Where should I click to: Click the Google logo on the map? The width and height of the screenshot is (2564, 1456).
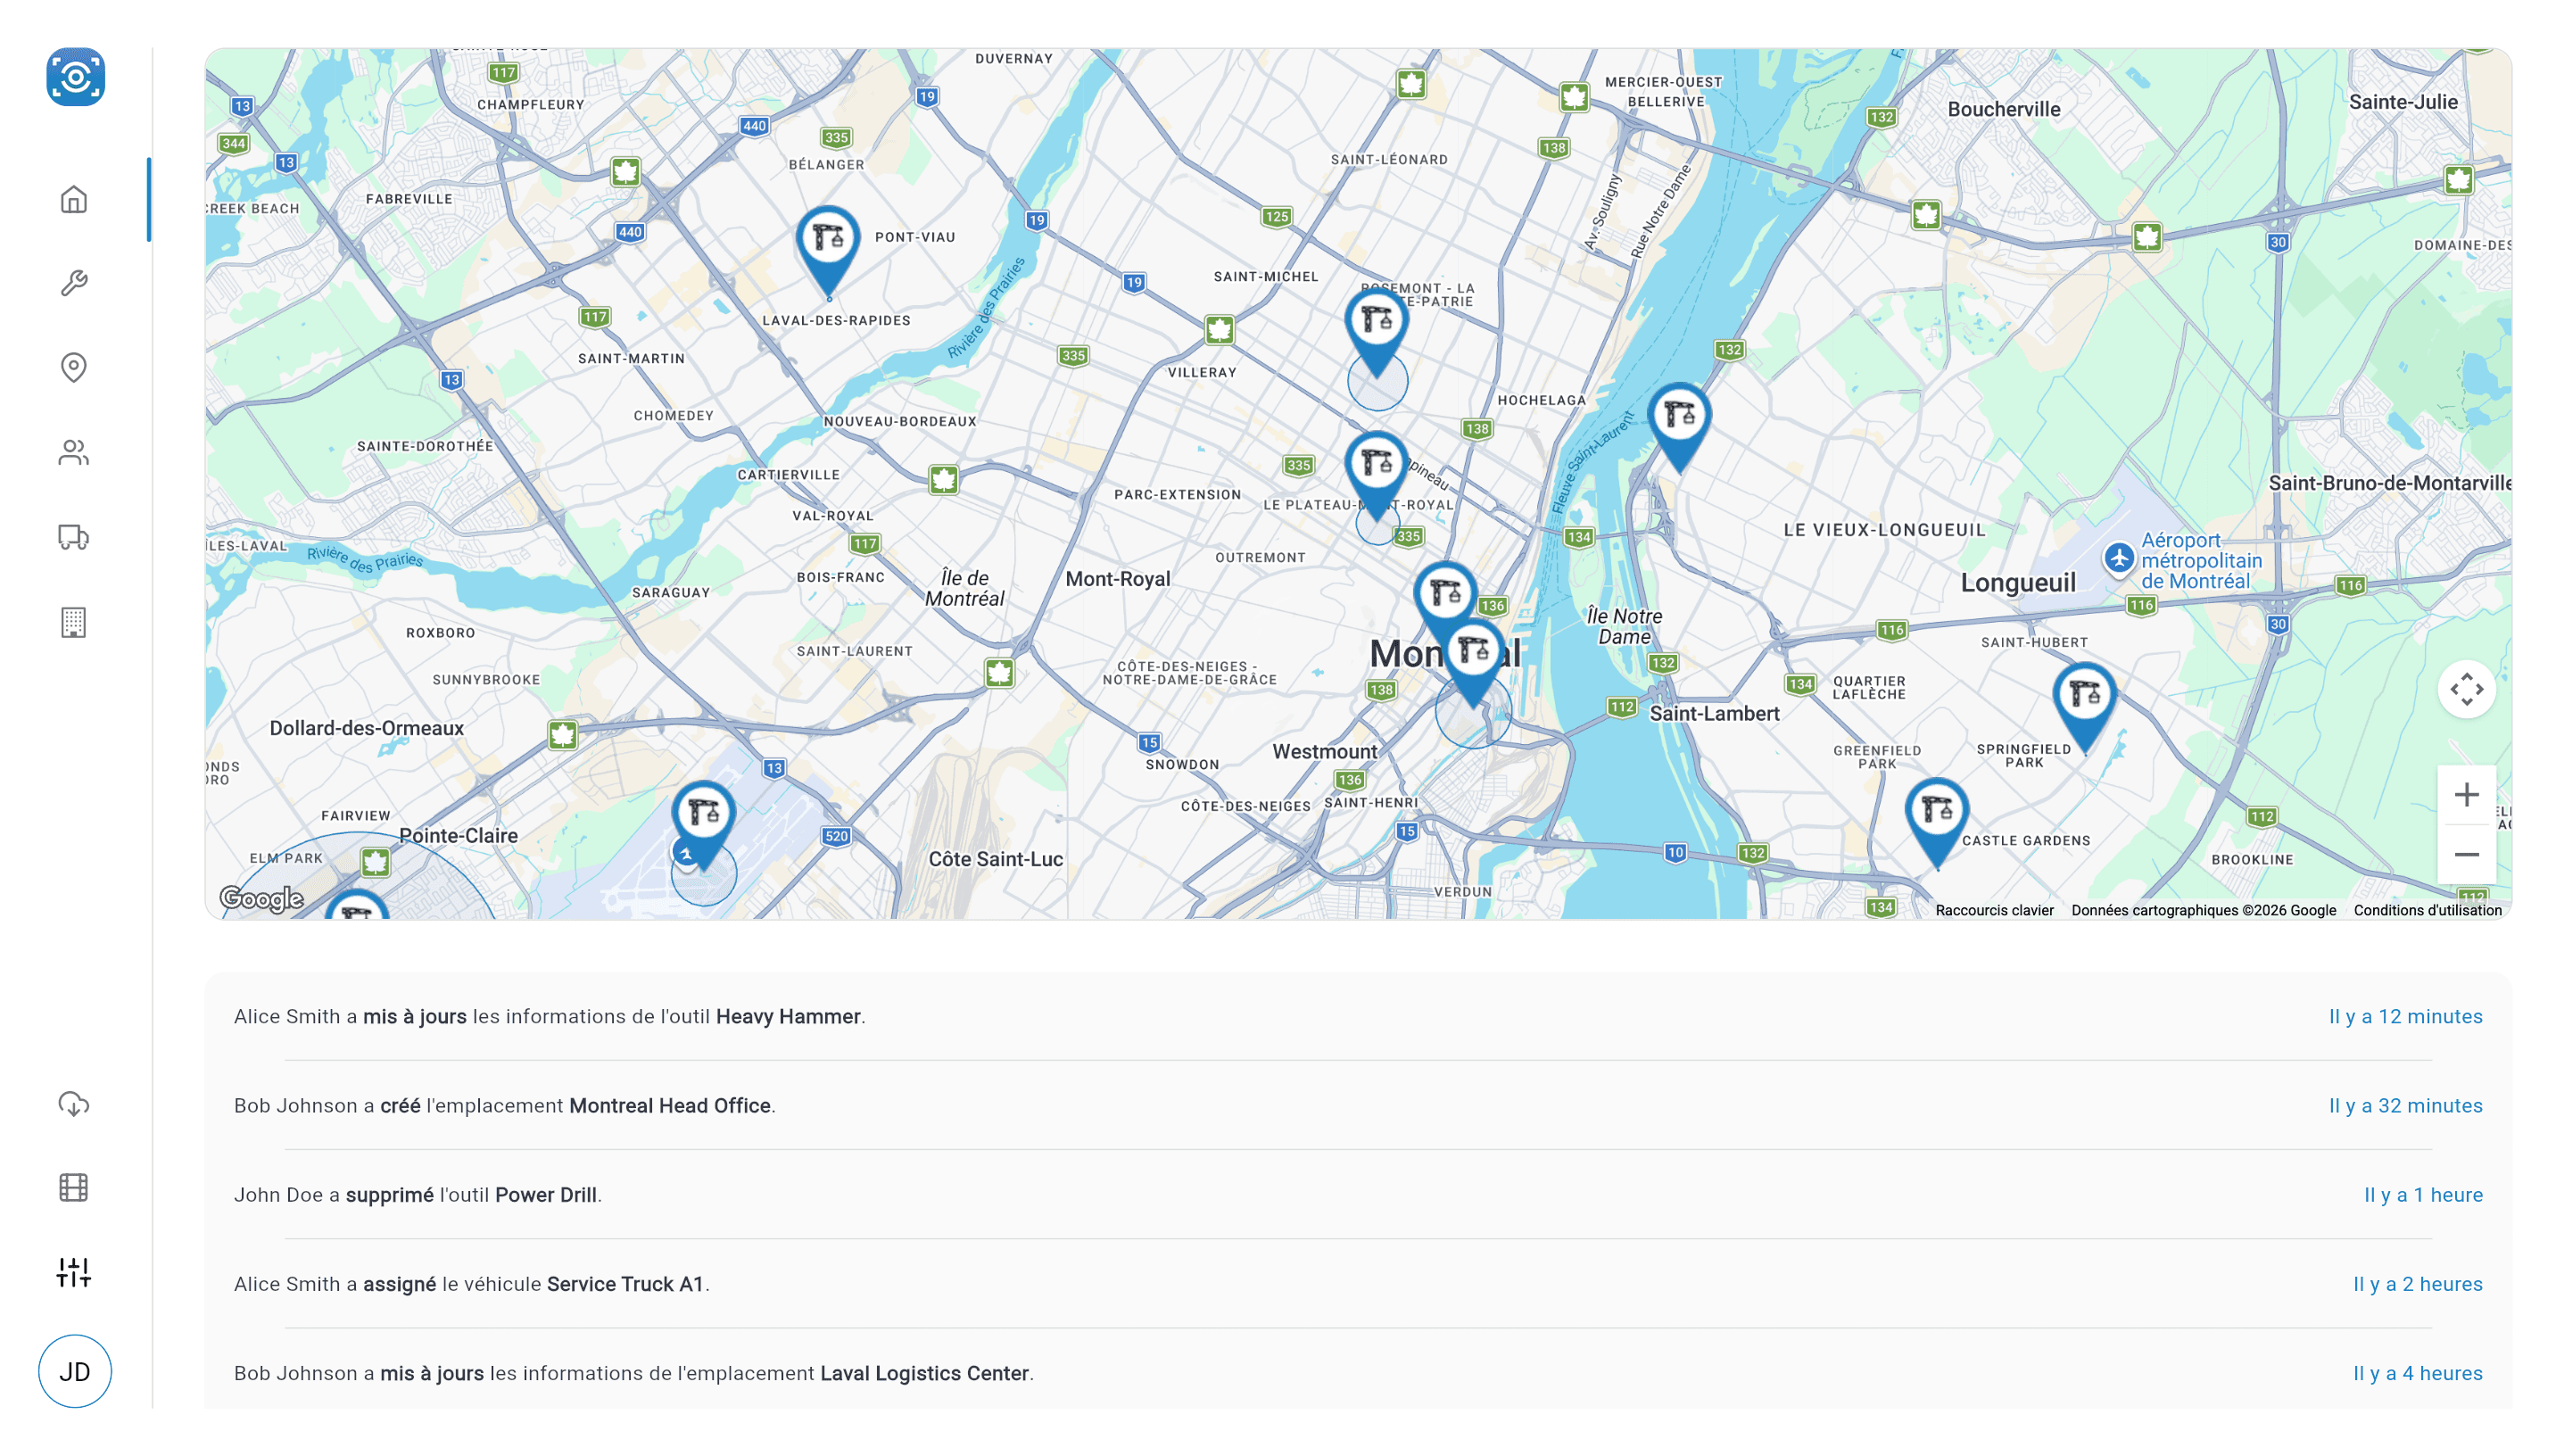[261, 899]
